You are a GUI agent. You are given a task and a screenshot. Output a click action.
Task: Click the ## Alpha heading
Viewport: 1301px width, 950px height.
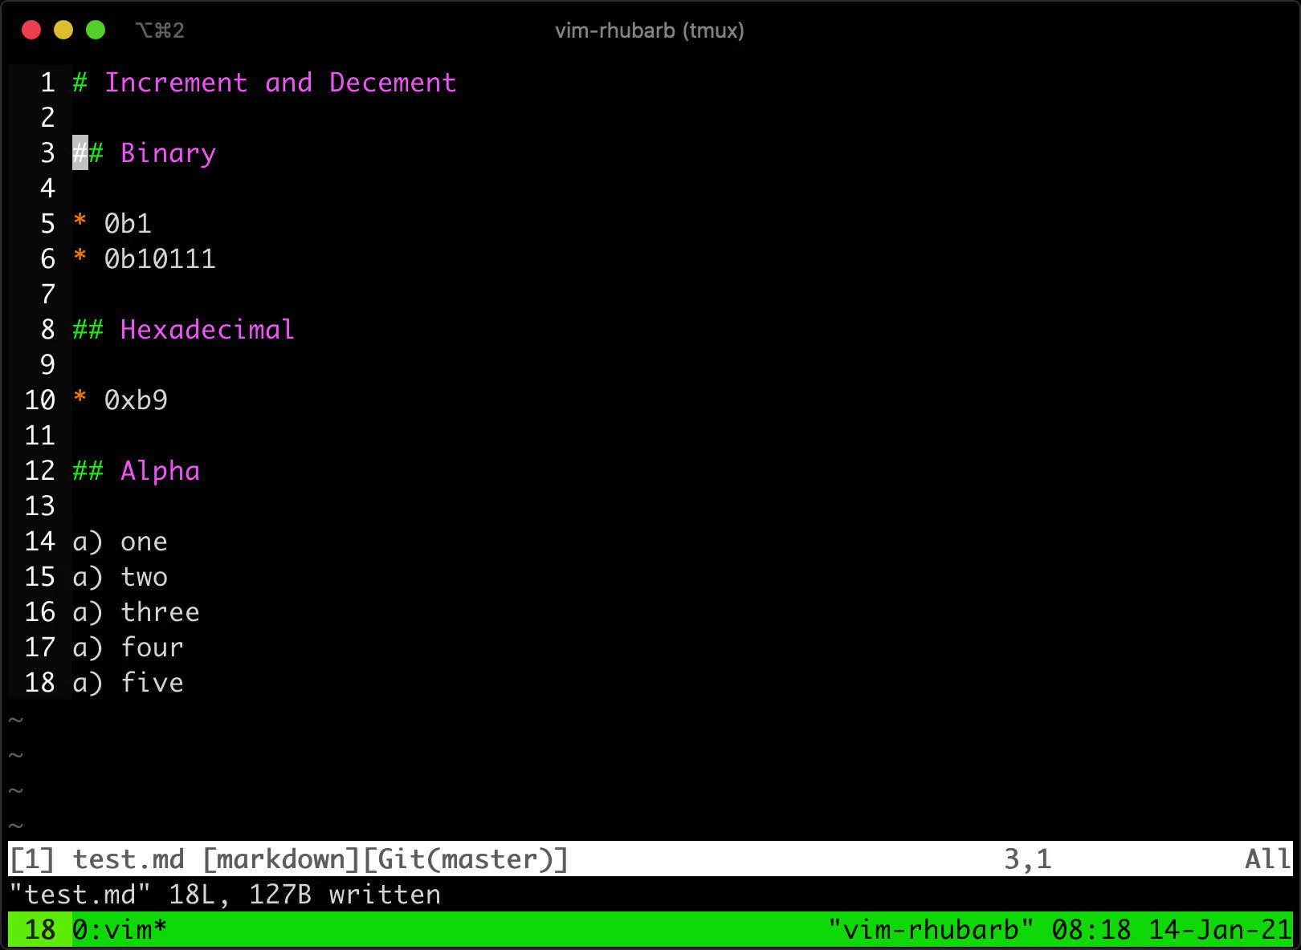coord(136,471)
